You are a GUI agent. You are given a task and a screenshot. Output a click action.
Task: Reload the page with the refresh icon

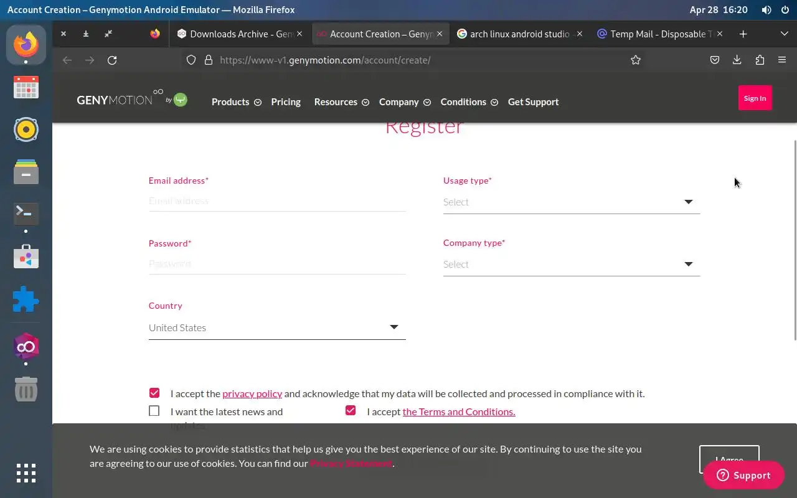tap(112, 60)
